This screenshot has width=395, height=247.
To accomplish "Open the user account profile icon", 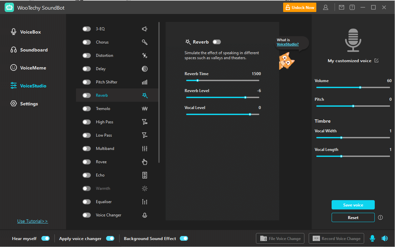I will pos(326,7).
